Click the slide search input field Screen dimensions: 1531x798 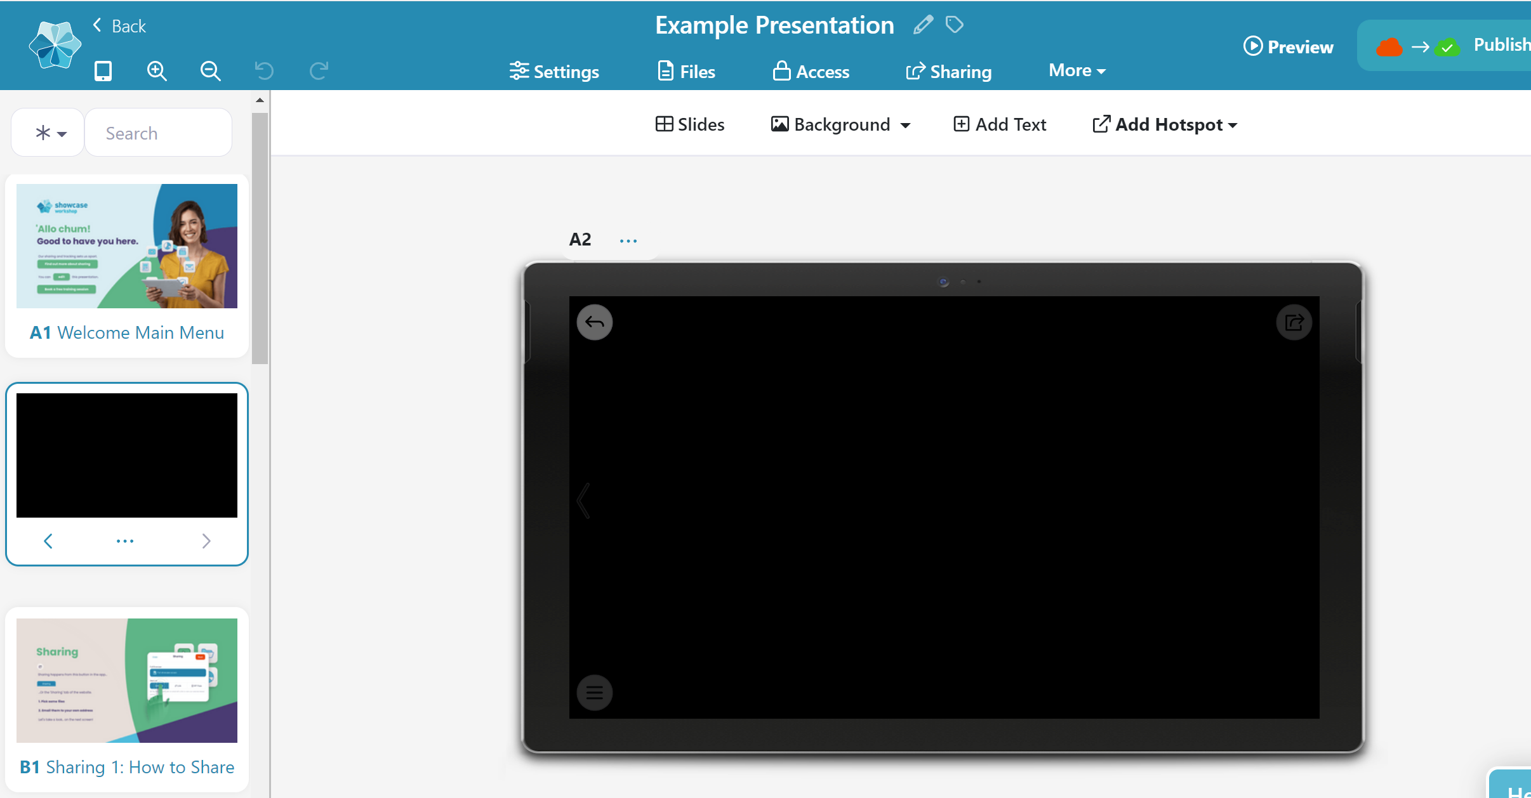158,133
